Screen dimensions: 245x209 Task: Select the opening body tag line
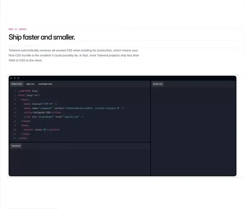point(25,125)
